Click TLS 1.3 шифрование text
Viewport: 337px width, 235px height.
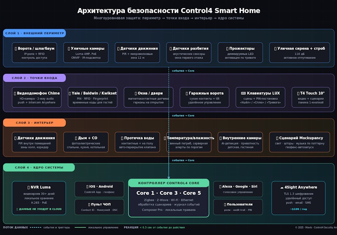pos(298,194)
